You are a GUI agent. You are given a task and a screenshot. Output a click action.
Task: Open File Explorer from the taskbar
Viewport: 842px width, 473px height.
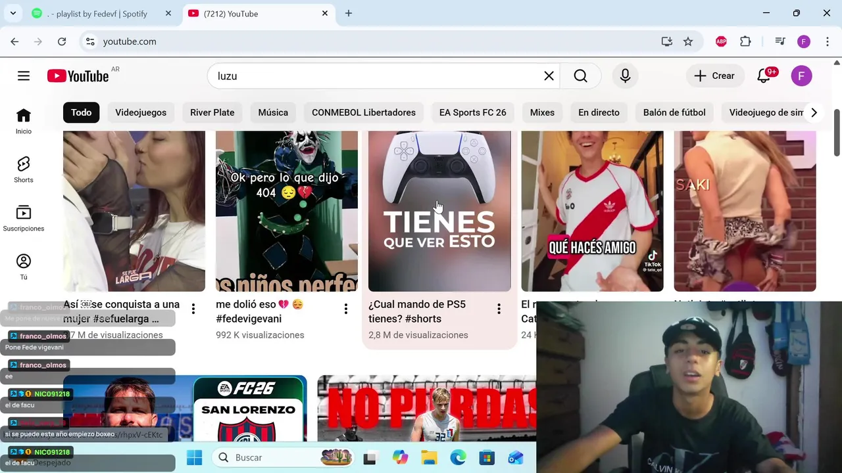pos(429,458)
